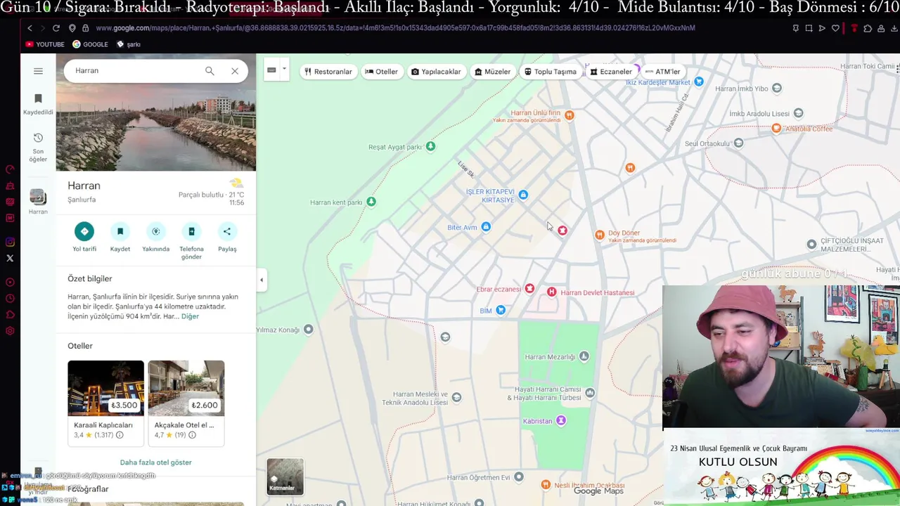Open Son öğeler recent items
This screenshot has height=506, width=900.
[38, 147]
